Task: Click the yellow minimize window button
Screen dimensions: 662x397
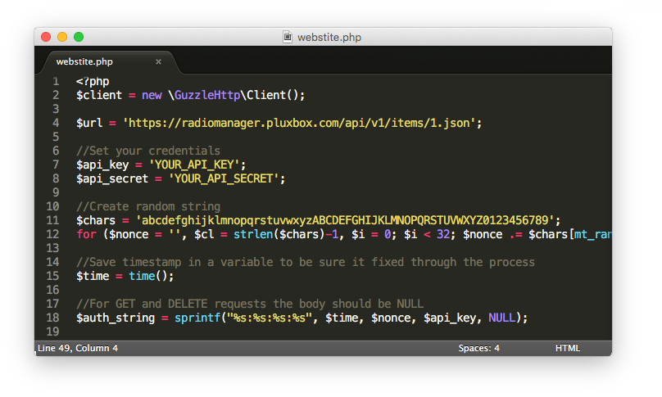Action: [x=62, y=37]
